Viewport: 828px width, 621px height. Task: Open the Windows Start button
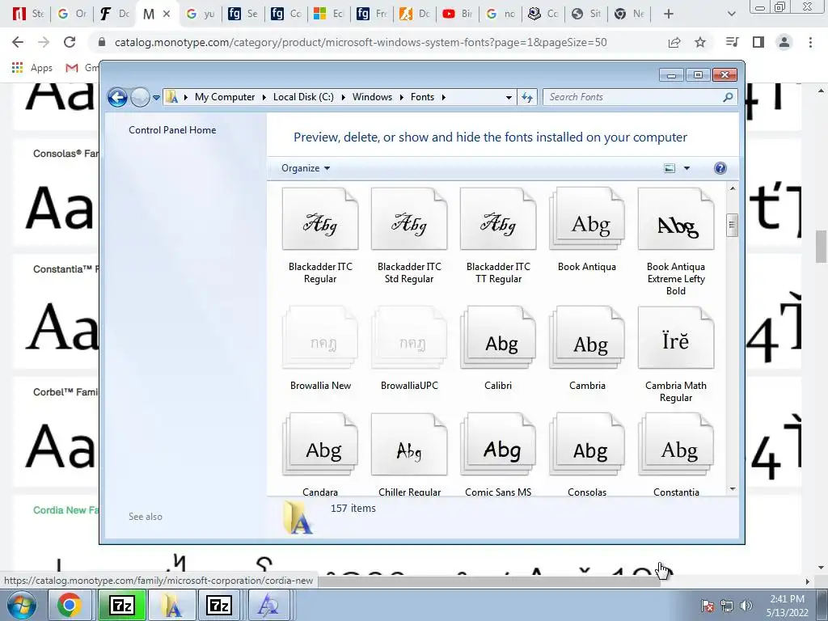(x=22, y=605)
